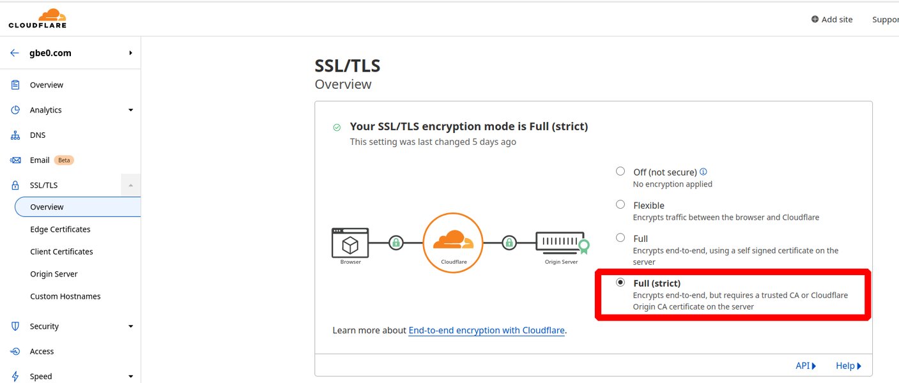Open Custom Hostnames page

tap(65, 296)
